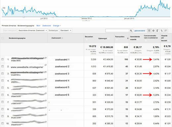Switch to pie chart percentage view

tap(153, 31)
